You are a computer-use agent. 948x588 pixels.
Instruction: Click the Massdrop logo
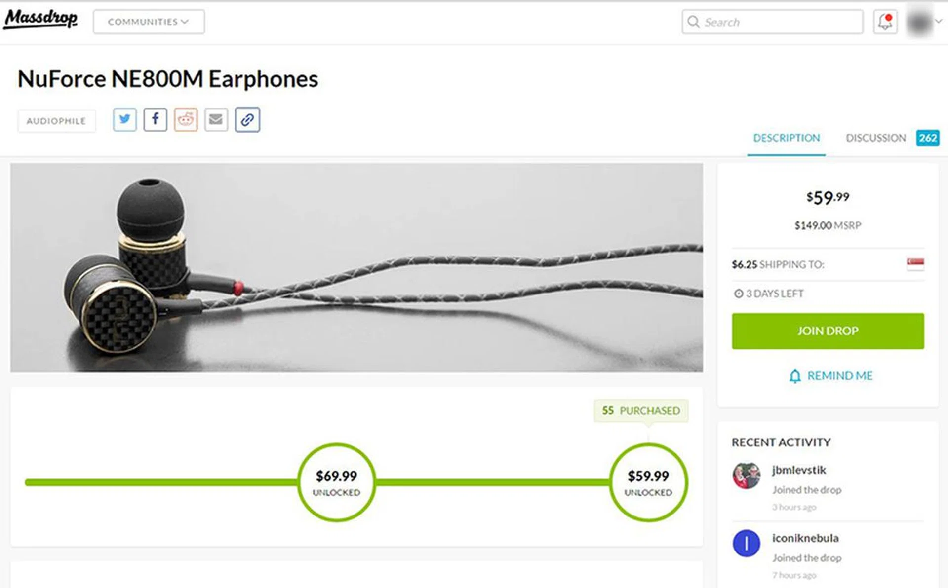coord(40,20)
